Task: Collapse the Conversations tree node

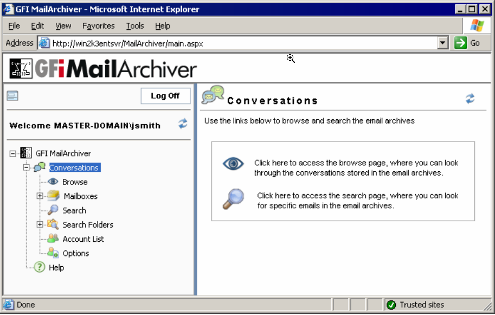Action: click(26, 168)
